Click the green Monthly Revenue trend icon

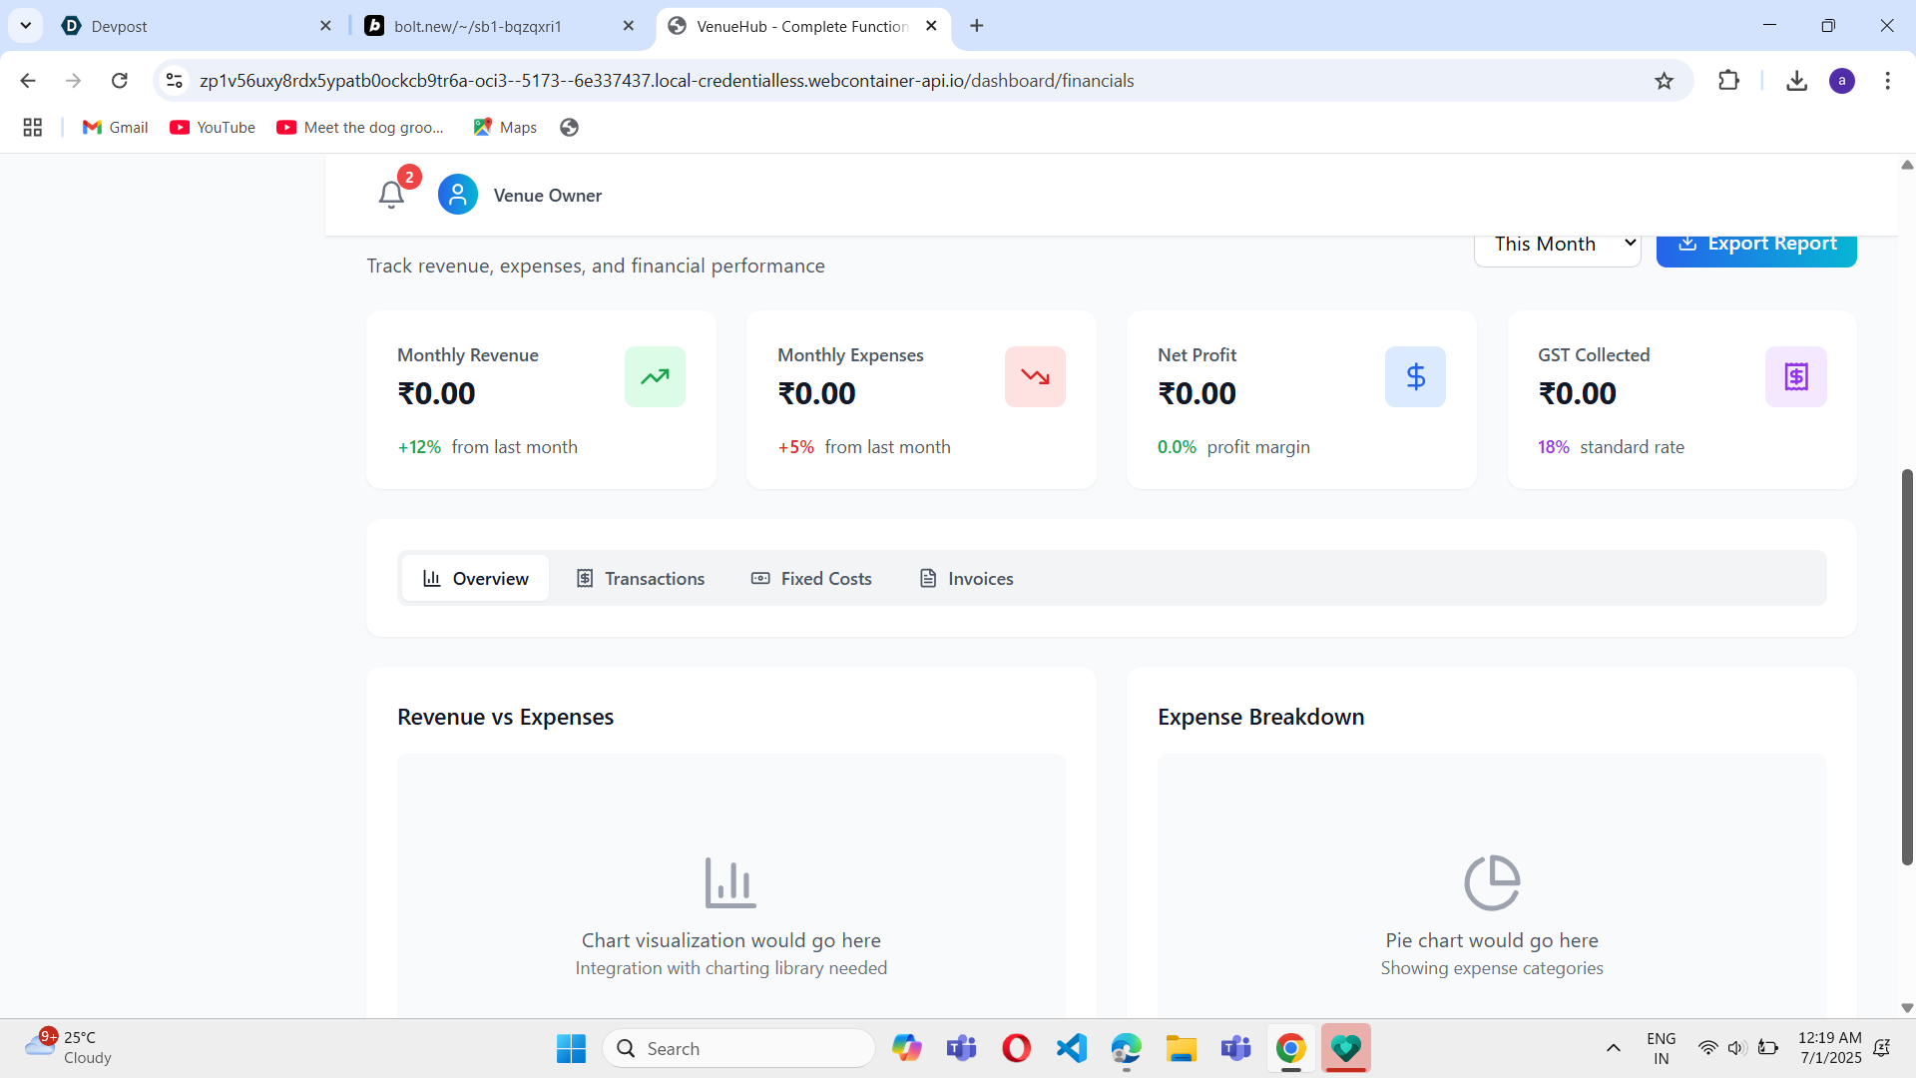pyautogui.click(x=655, y=376)
